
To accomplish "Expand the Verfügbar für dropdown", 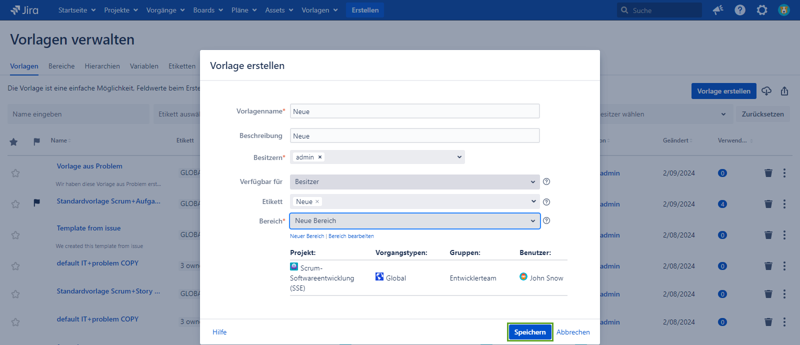I will [414, 181].
